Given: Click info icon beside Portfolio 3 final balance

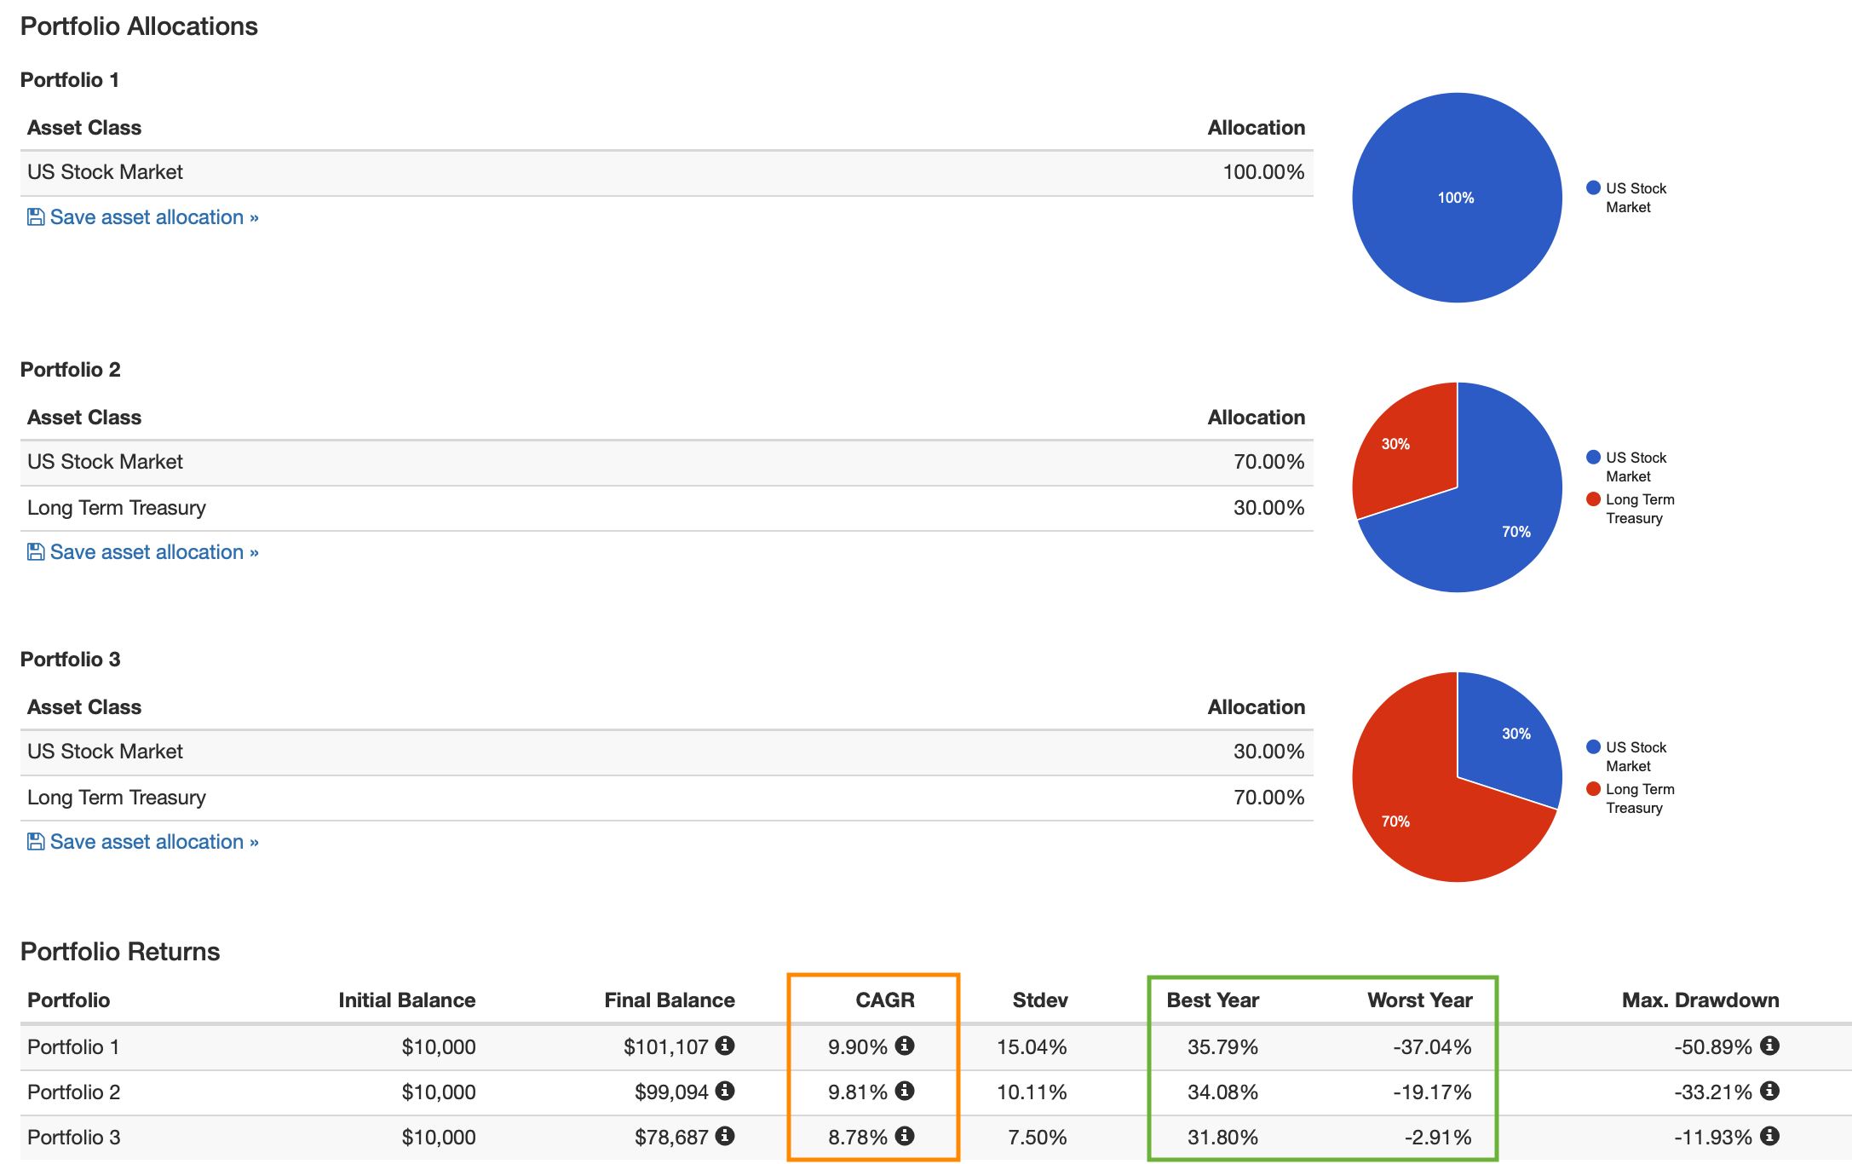Looking at the screenshot, I should tap(725, 1136).
